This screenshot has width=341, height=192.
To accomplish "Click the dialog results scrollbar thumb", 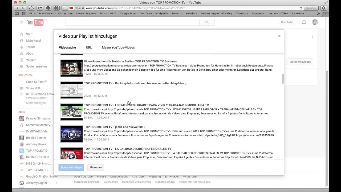I will point(283,79).
